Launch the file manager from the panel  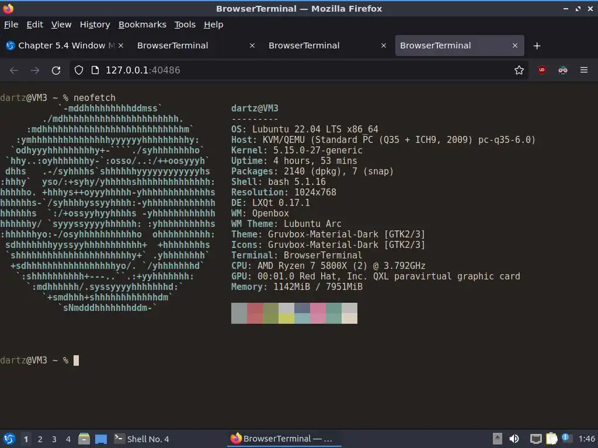click(x=84, y=439)
